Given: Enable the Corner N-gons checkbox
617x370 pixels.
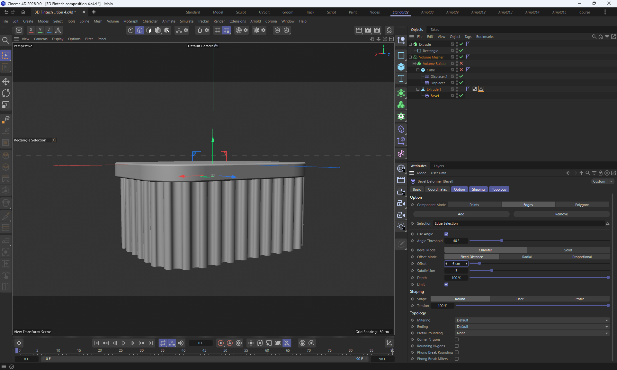Looking at the screenshot, I should [457, 339].
